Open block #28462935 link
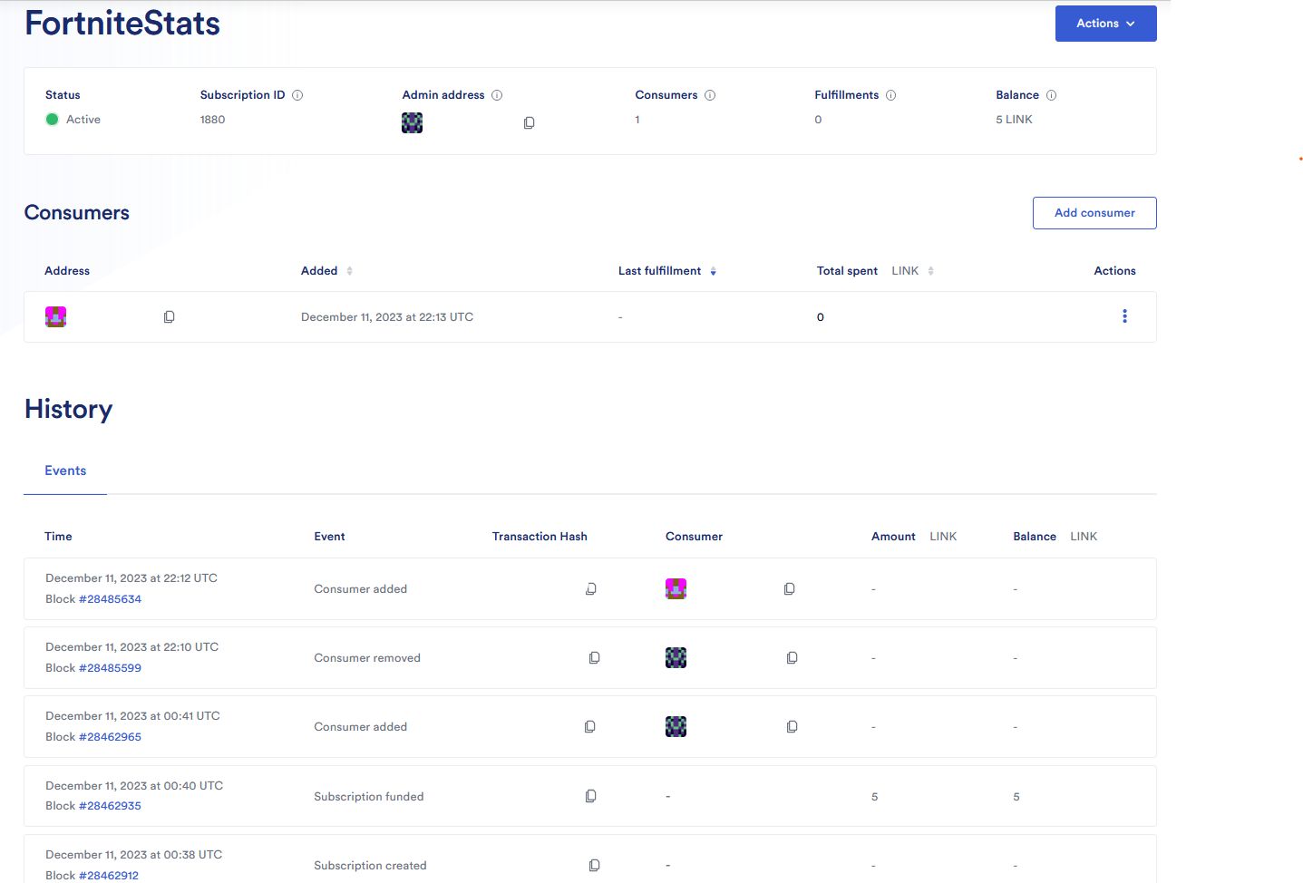This screenshot has height=883, width=1303. tap(110, 806)
